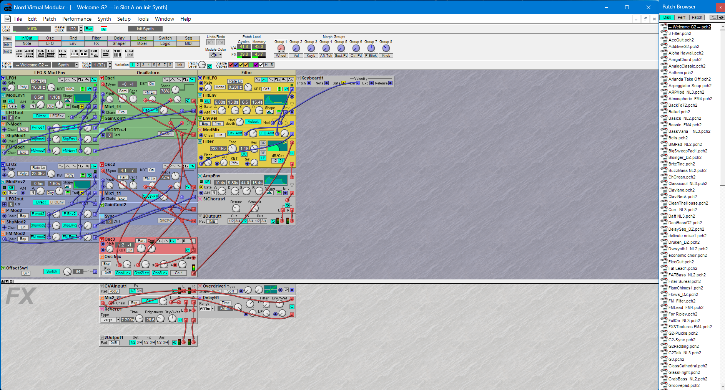725x390 pixels.
Task: Click the Undo arrow button
Action: (x=211, y=42)
